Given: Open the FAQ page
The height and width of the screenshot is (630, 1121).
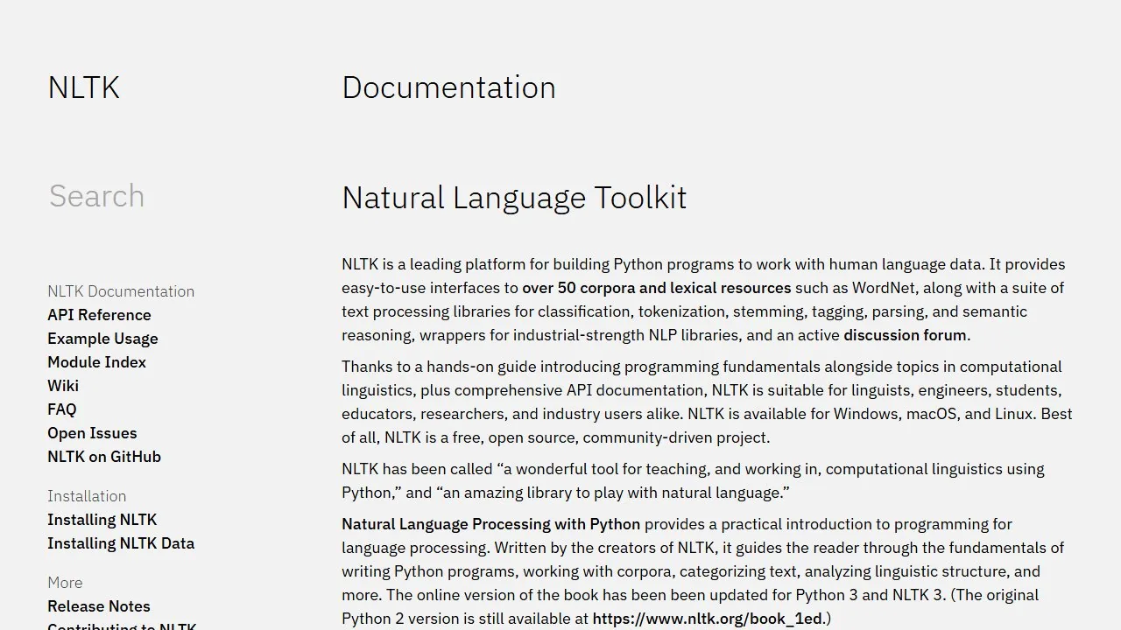Looking at the screenshot, I should coord(62,409).
